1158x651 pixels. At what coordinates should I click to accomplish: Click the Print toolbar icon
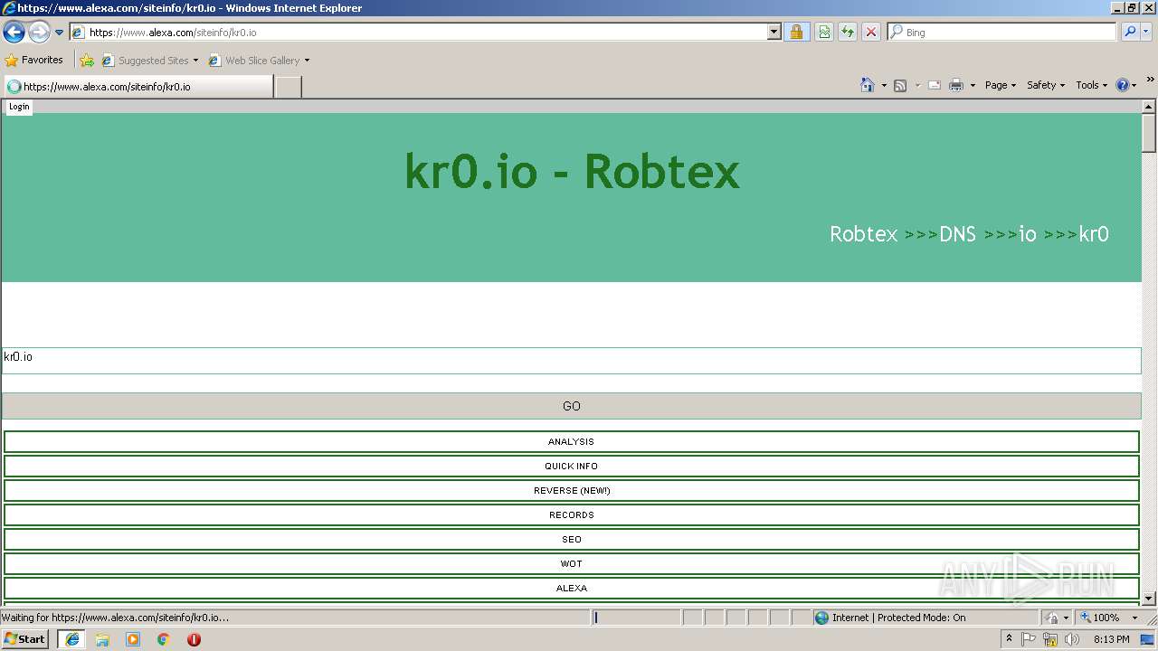pos(956,85)
